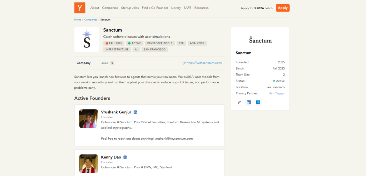
Task: Click the DEVELOPER-TOOLS tag
Action: [160, 43]
